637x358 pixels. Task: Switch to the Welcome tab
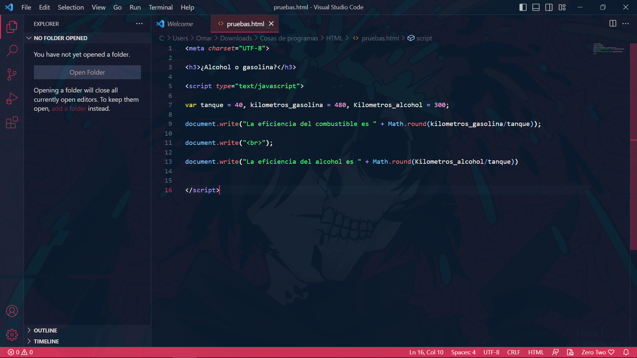[181, 24]
